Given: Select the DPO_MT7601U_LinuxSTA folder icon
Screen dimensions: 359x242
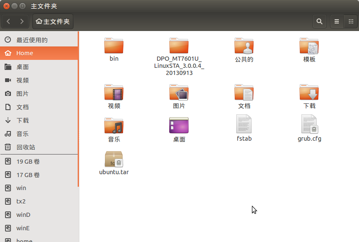Looking at the screenshot, I should click(x=179, y=46).
